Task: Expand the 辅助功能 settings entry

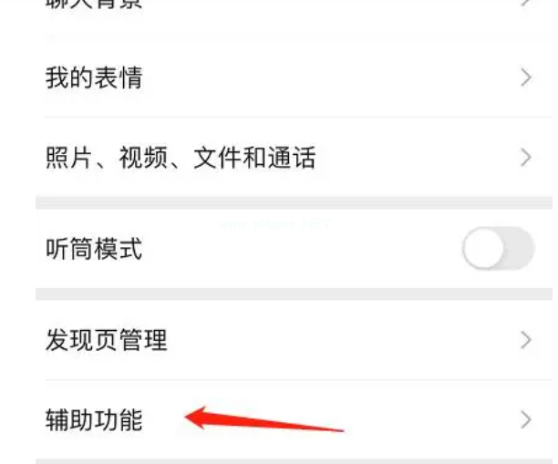Action: point(294,419)
